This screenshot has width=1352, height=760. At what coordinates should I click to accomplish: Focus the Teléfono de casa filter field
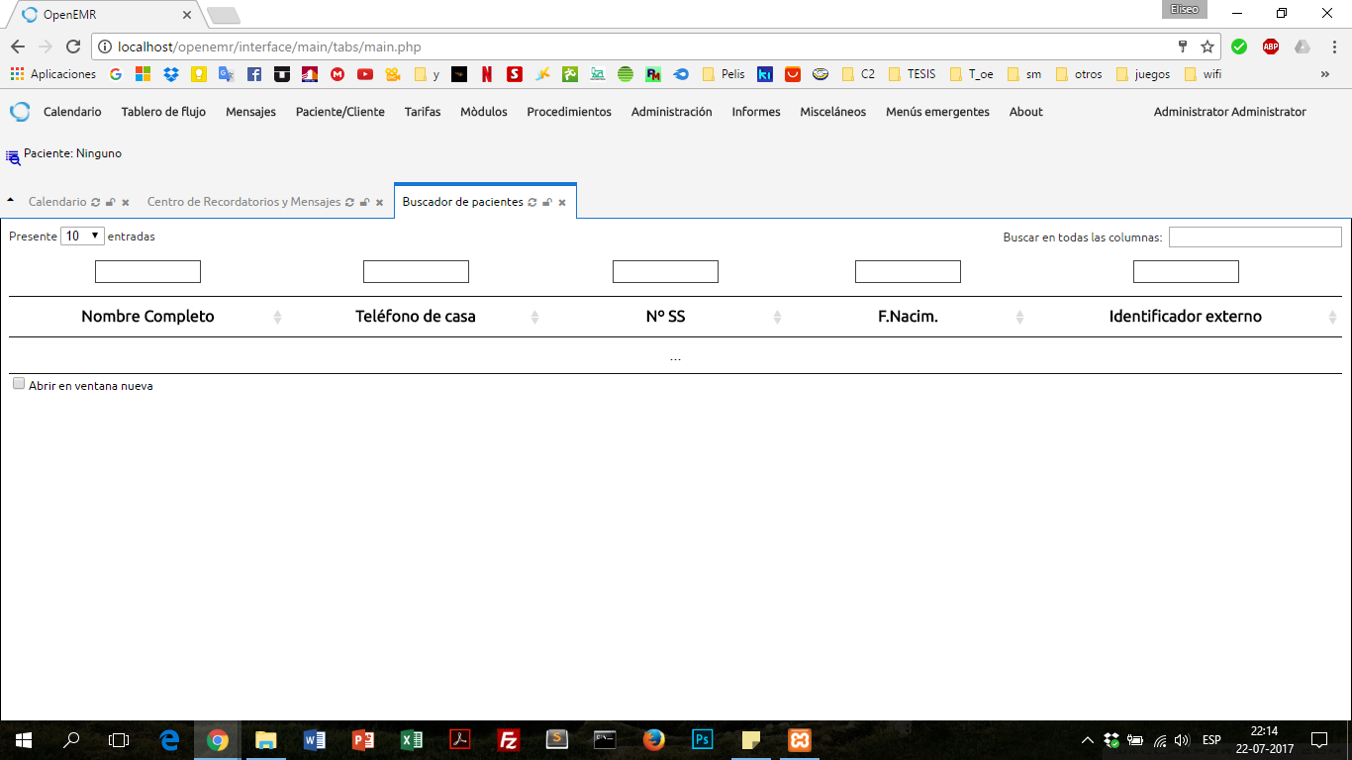(x=416, y=271)
